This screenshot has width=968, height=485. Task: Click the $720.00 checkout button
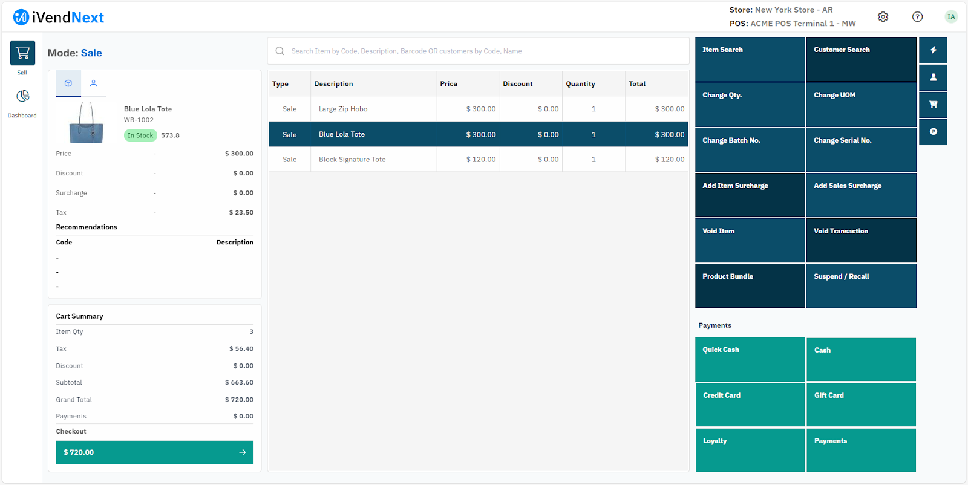pyautogui.click(x=154, y=452)
